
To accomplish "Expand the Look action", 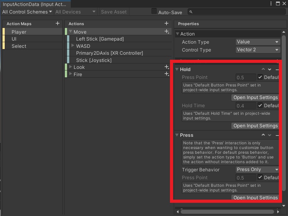I will click(x=70, y=67).
